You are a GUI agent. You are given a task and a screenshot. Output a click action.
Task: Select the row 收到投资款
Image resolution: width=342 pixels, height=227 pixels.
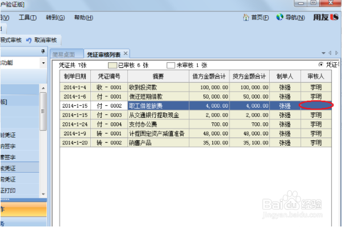coord(195,87)
